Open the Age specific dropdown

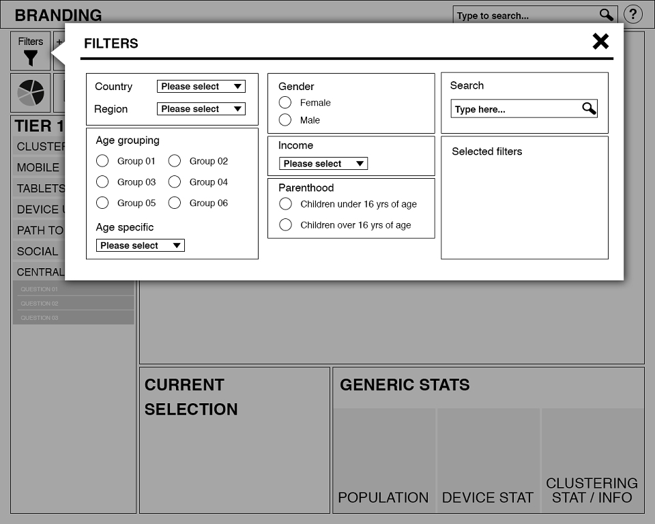pos(141,246)
